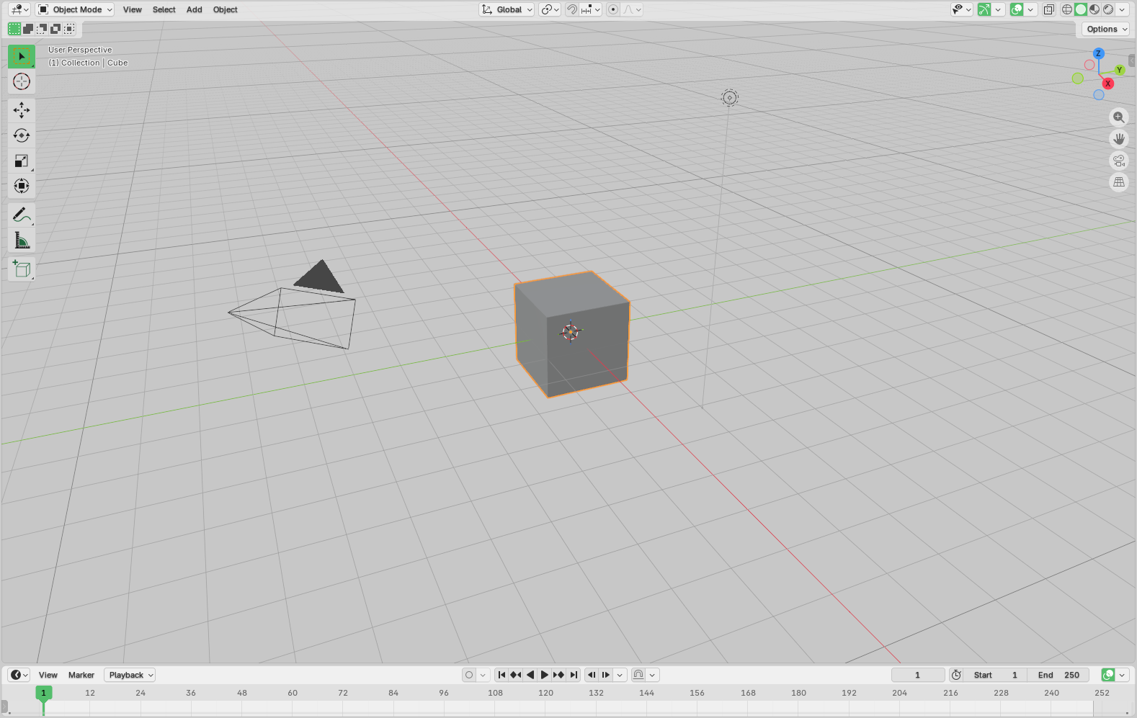Click the pan hand viewport button
Viewport: 1137px width, 718px height.
click(x=1119, y=139)
